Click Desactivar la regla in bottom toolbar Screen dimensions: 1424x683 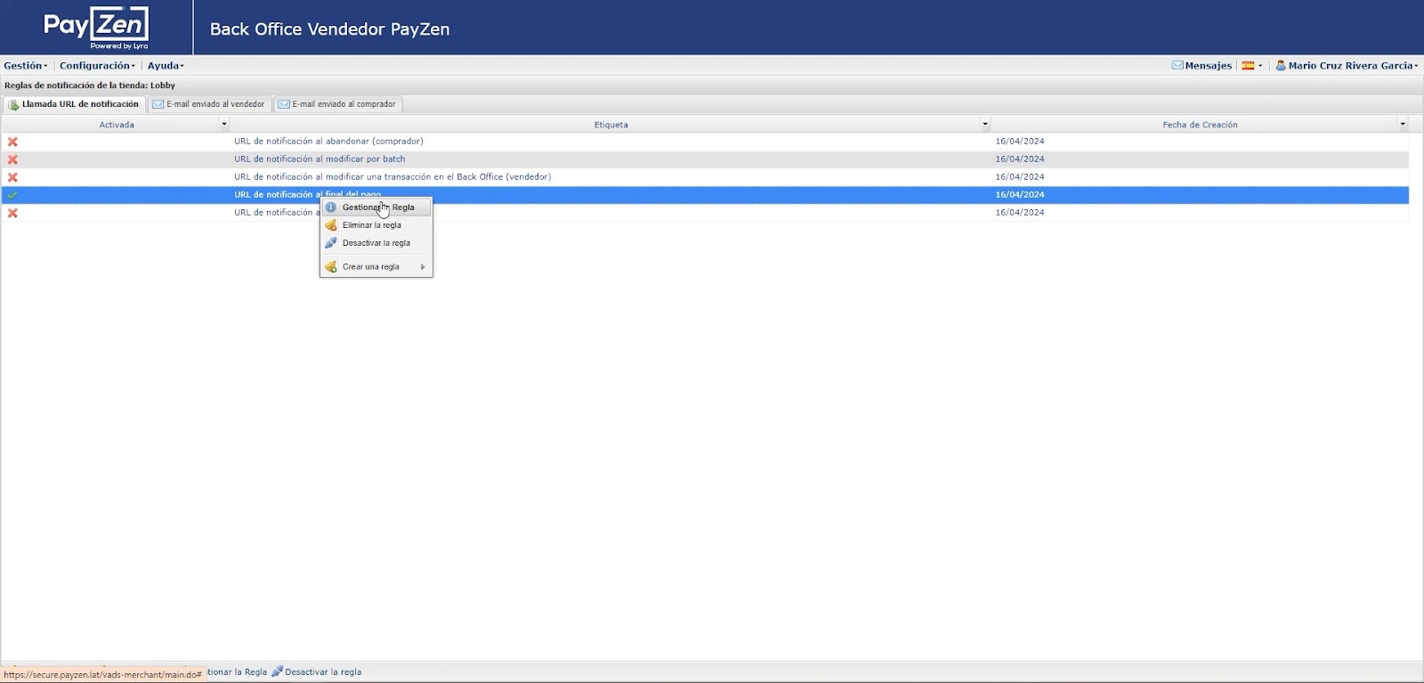(322, 672)
